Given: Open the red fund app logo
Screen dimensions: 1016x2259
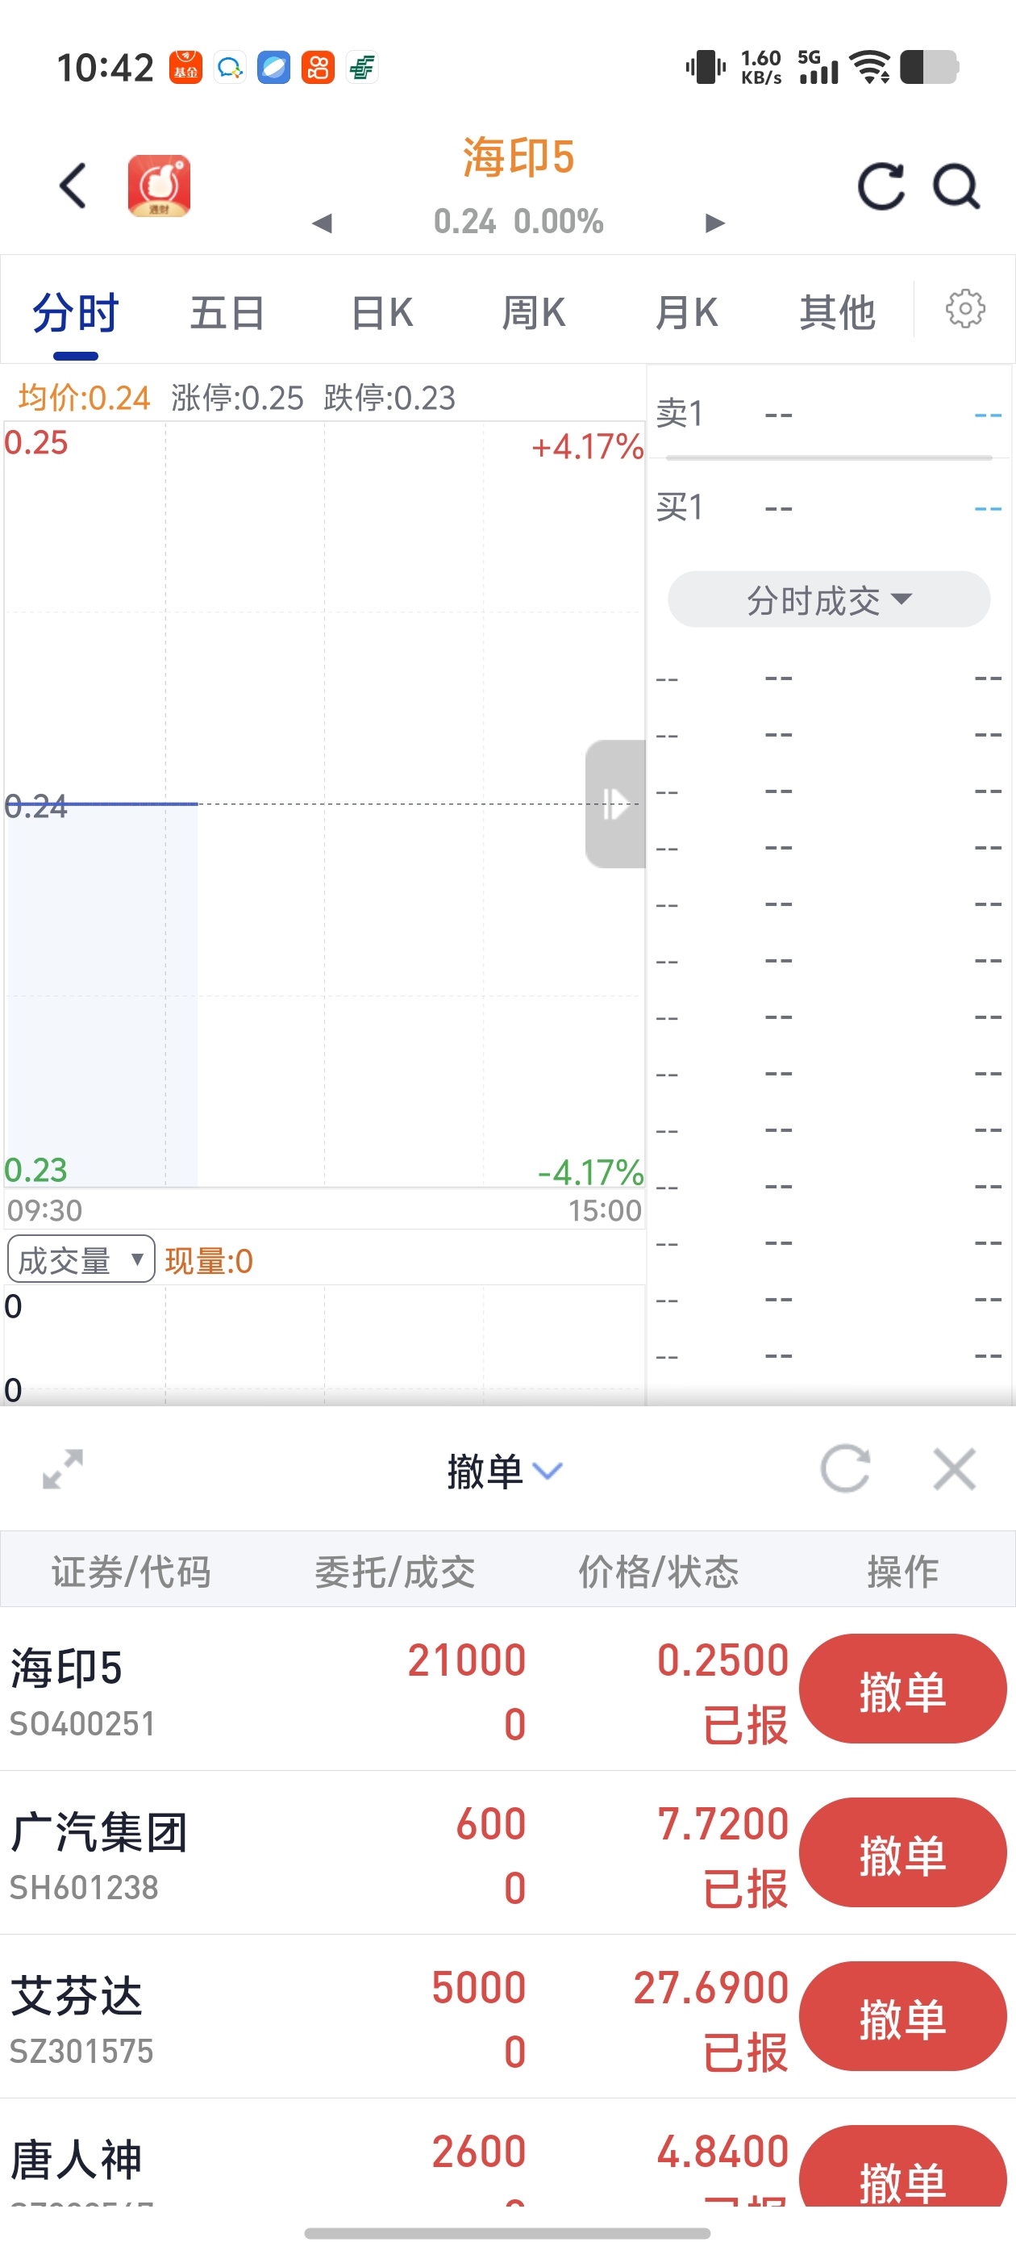Looking at the screenshot, I should [x=159, y=186].
